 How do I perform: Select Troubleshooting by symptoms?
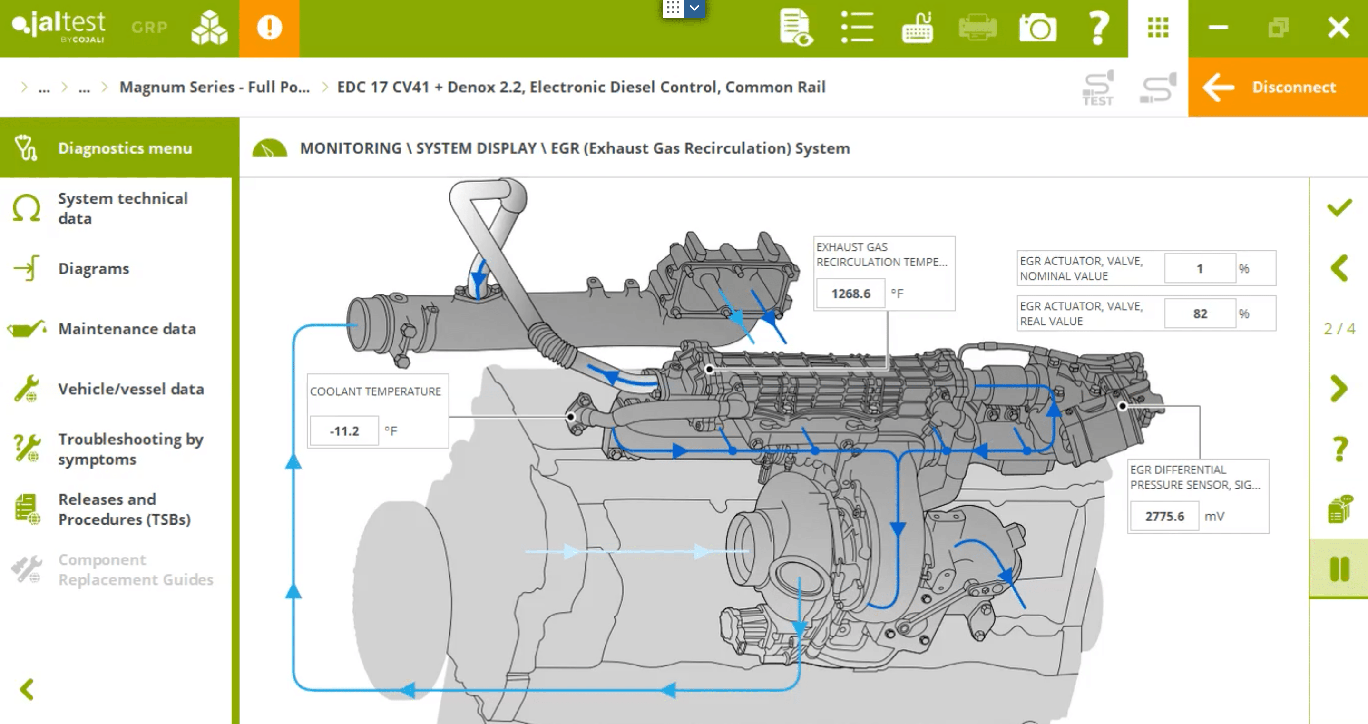130,449
